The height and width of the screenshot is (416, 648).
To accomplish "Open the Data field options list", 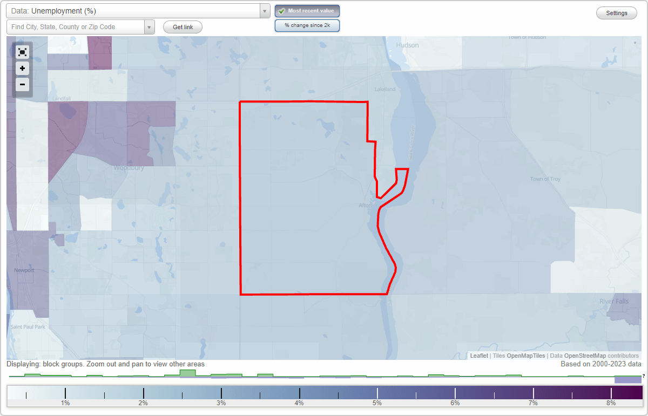I will [264, 10].
